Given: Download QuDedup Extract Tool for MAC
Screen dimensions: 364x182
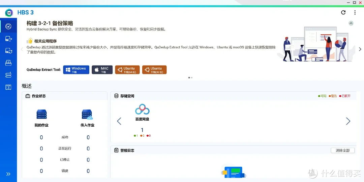Looking at the screenshot, I should click(x=102, y=70).
